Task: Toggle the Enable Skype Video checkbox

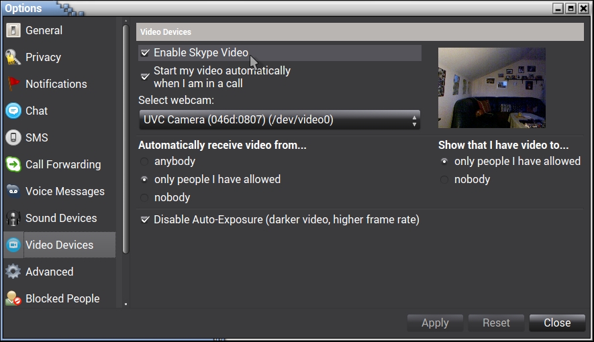Action: [145, 53]
